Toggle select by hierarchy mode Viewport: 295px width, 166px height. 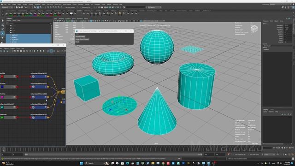[x=35, y=7]
